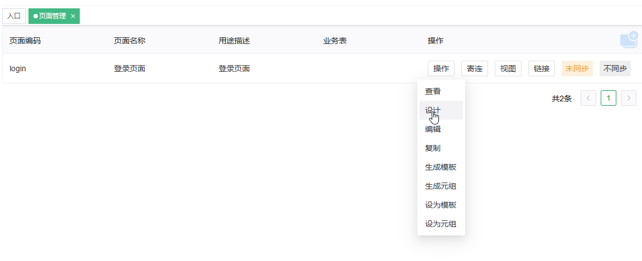Click the 业务表 column header

[335, 41]
